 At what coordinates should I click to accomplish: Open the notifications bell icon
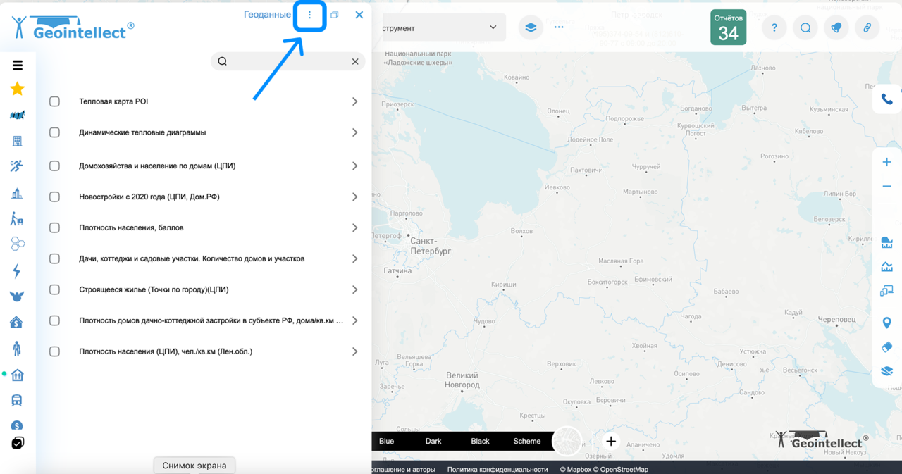(836, 27)
